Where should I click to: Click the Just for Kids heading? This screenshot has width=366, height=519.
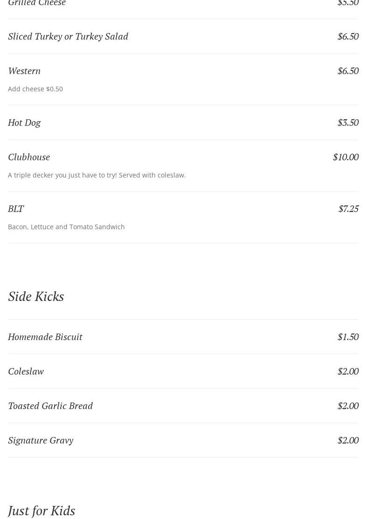click(x=41, y=511)
